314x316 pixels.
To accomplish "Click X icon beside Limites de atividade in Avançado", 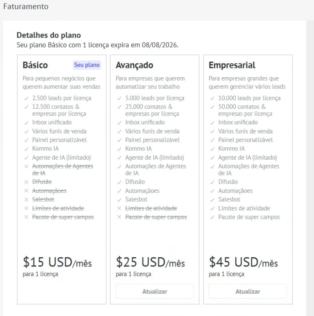I will click(x=119, y=208).
